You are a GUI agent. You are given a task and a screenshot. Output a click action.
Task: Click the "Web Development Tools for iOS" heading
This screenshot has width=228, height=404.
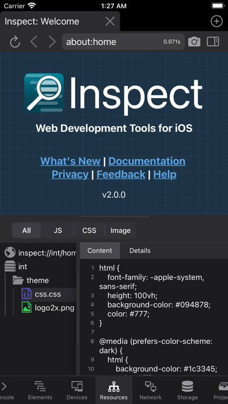coord(114,128)
